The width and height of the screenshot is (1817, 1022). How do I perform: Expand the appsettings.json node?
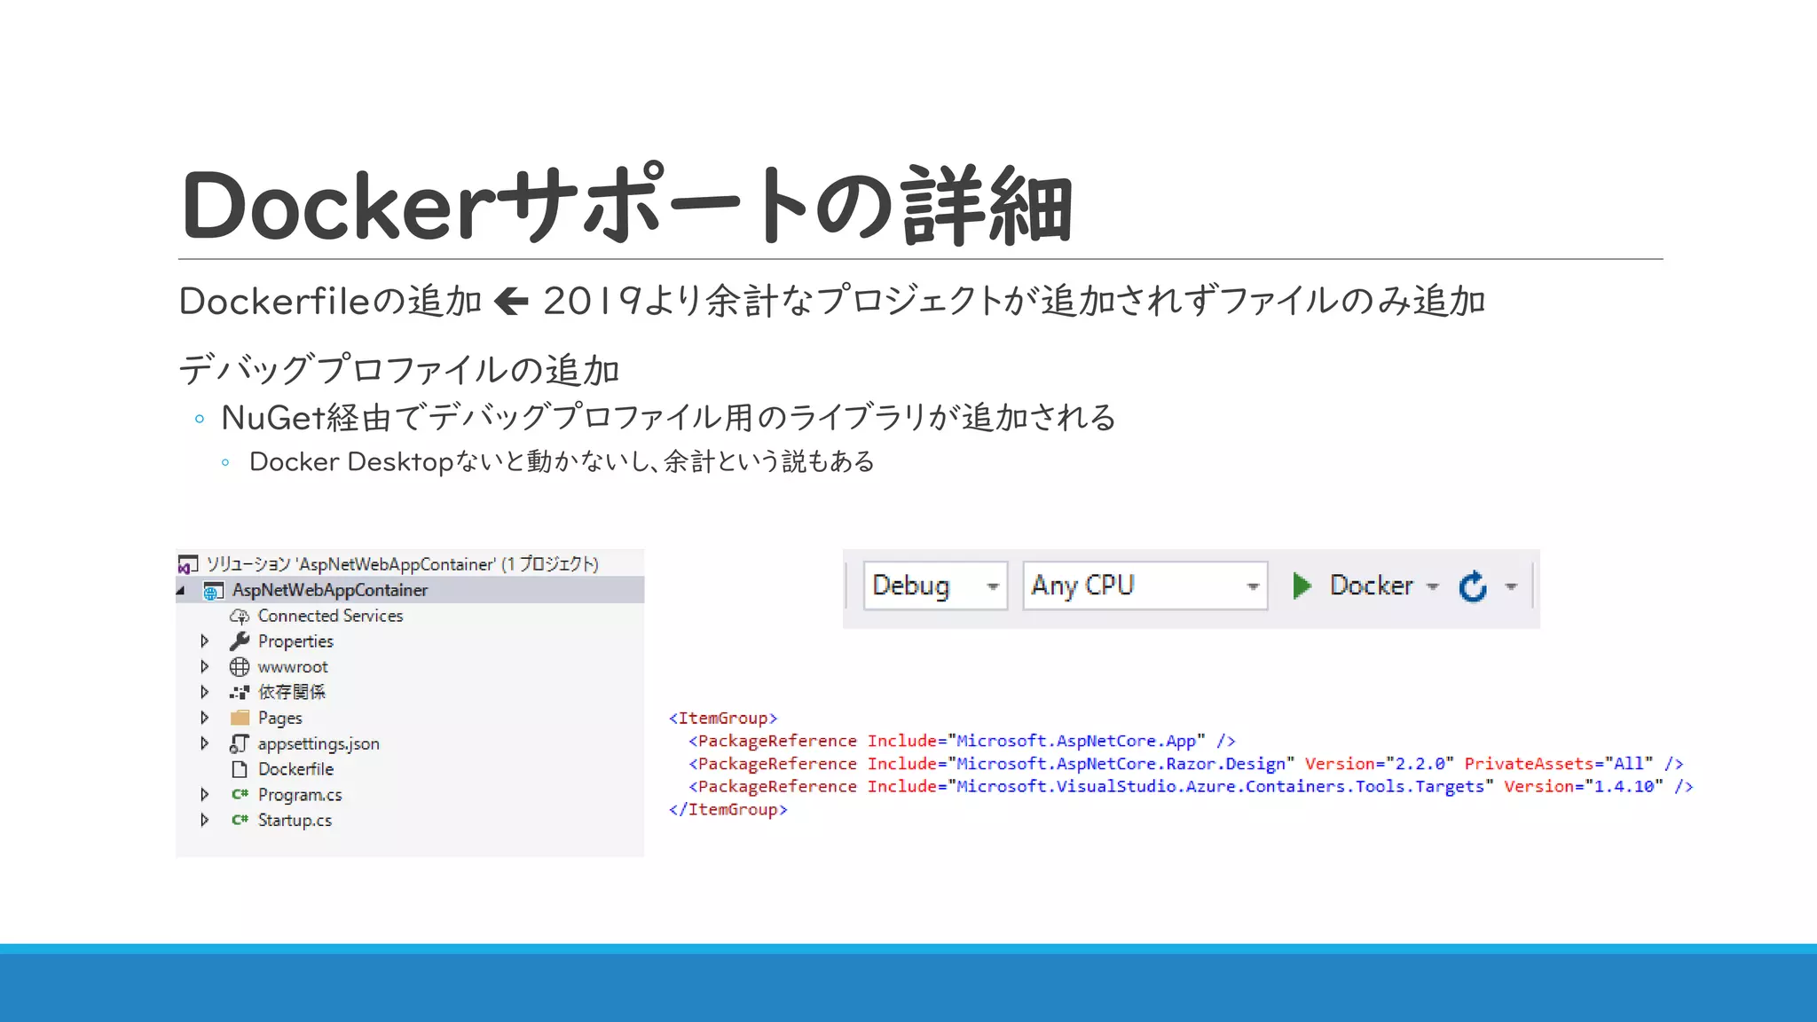pyautogui.click(x=205, y=743)
